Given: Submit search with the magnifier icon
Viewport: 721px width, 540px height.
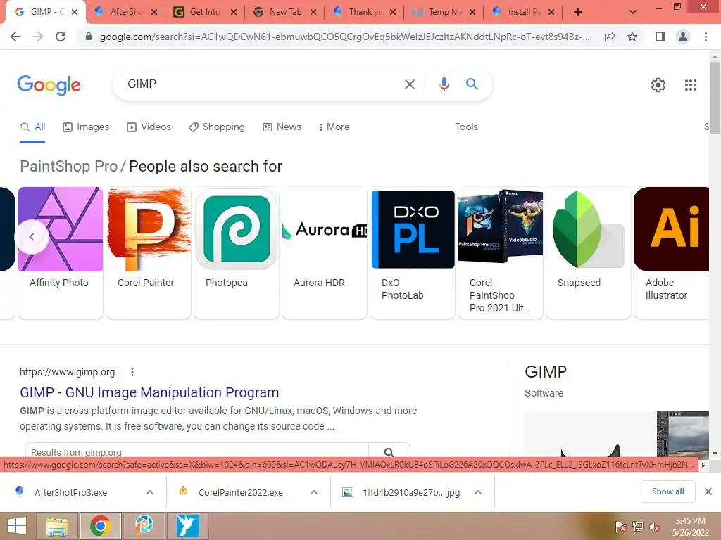Looking at the screenshot, I should pyautogui.click(x=472, y=84).
